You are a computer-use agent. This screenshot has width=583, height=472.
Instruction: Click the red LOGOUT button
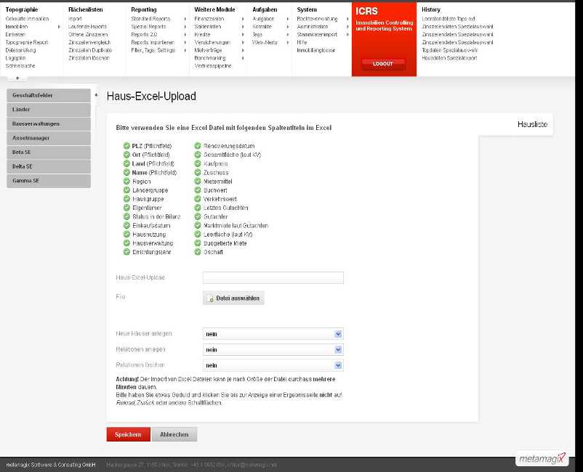pos(383,64)
